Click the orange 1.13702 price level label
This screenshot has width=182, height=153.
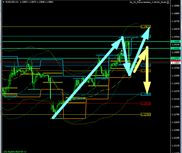tap(146, 71)
